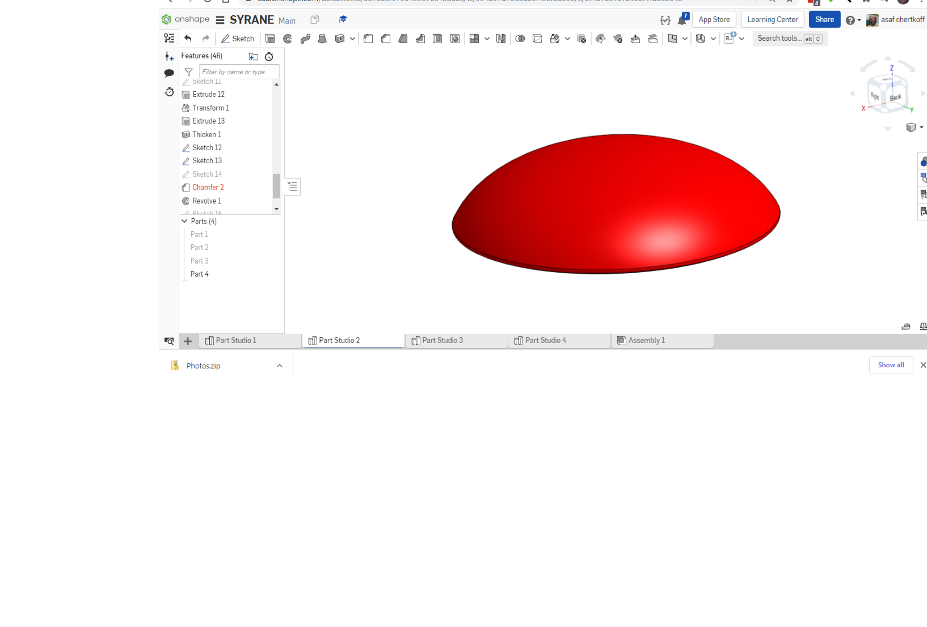Open dropdown next to custom features
This screenshot has width=927, height=627.
click(x=741, y=39)
